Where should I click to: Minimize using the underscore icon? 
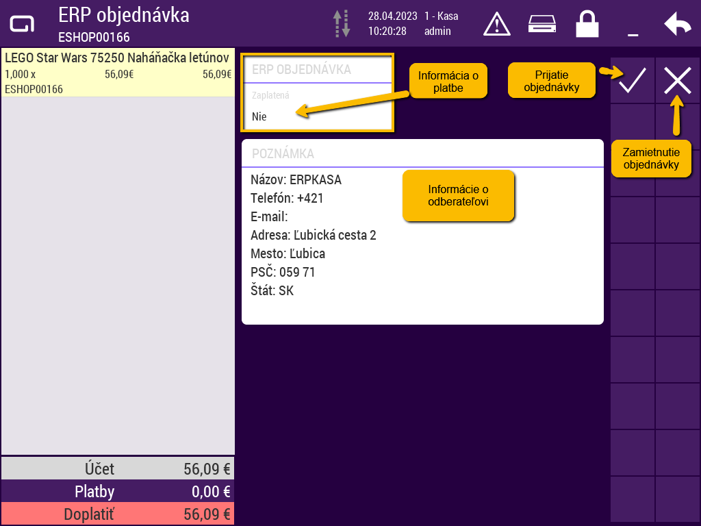pyautogui.click(x=633, y=27)
